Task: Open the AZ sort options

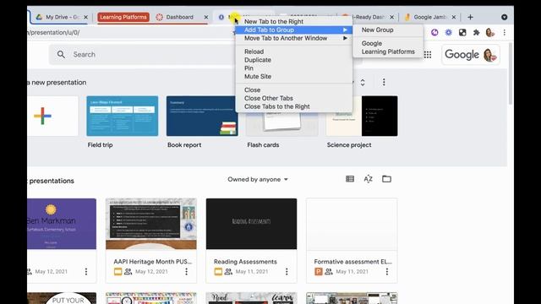Action: click(369, 179)
